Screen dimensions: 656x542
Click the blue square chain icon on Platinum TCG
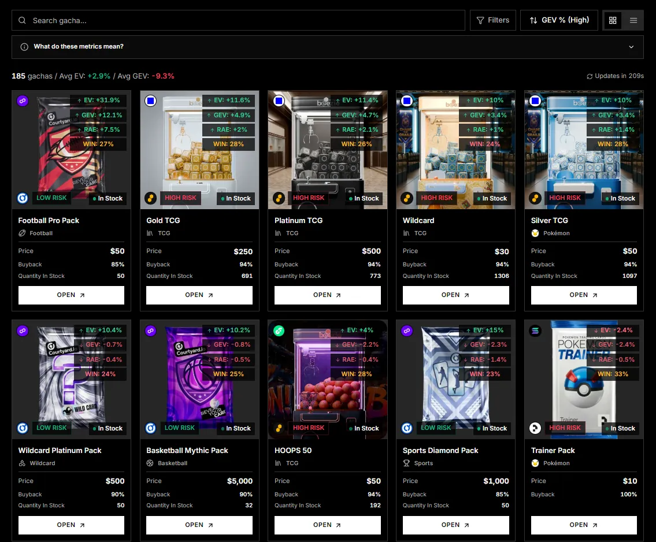[x=279, y=101]
